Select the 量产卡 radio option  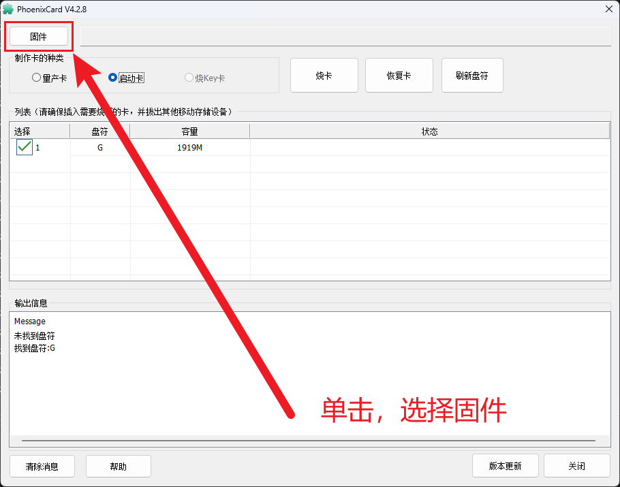tap(37, 78)
